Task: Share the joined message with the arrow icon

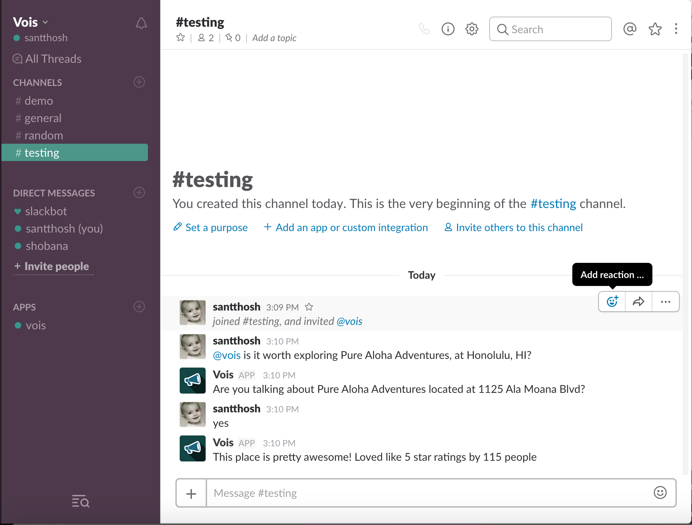Action: [639, 301]
